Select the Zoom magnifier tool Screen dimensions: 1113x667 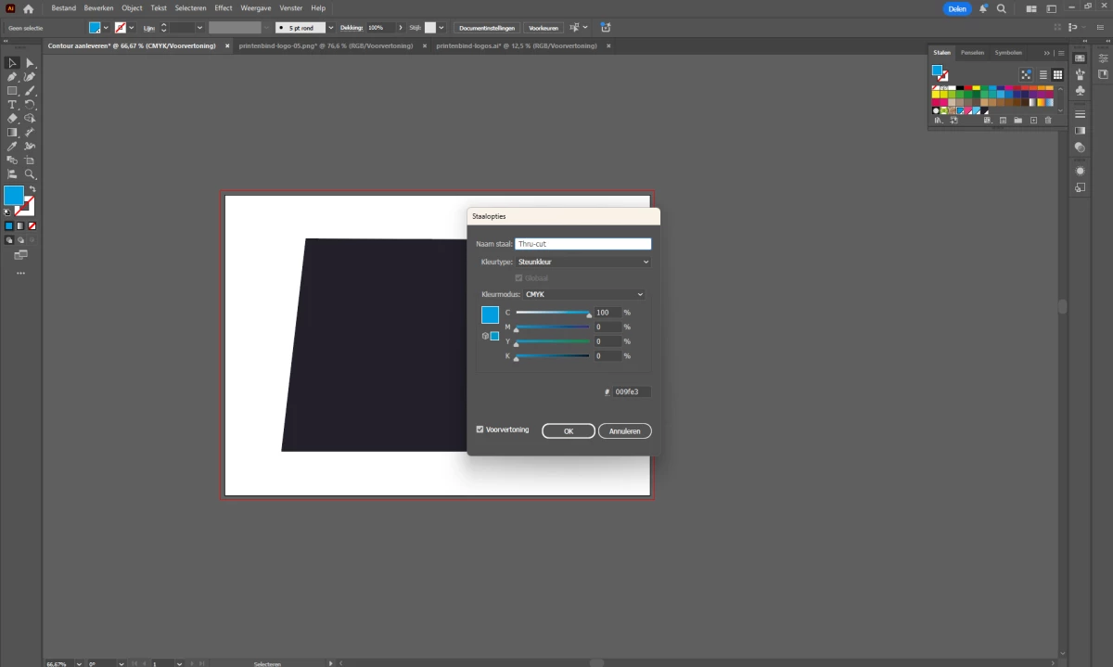click(x=30, y=174)
